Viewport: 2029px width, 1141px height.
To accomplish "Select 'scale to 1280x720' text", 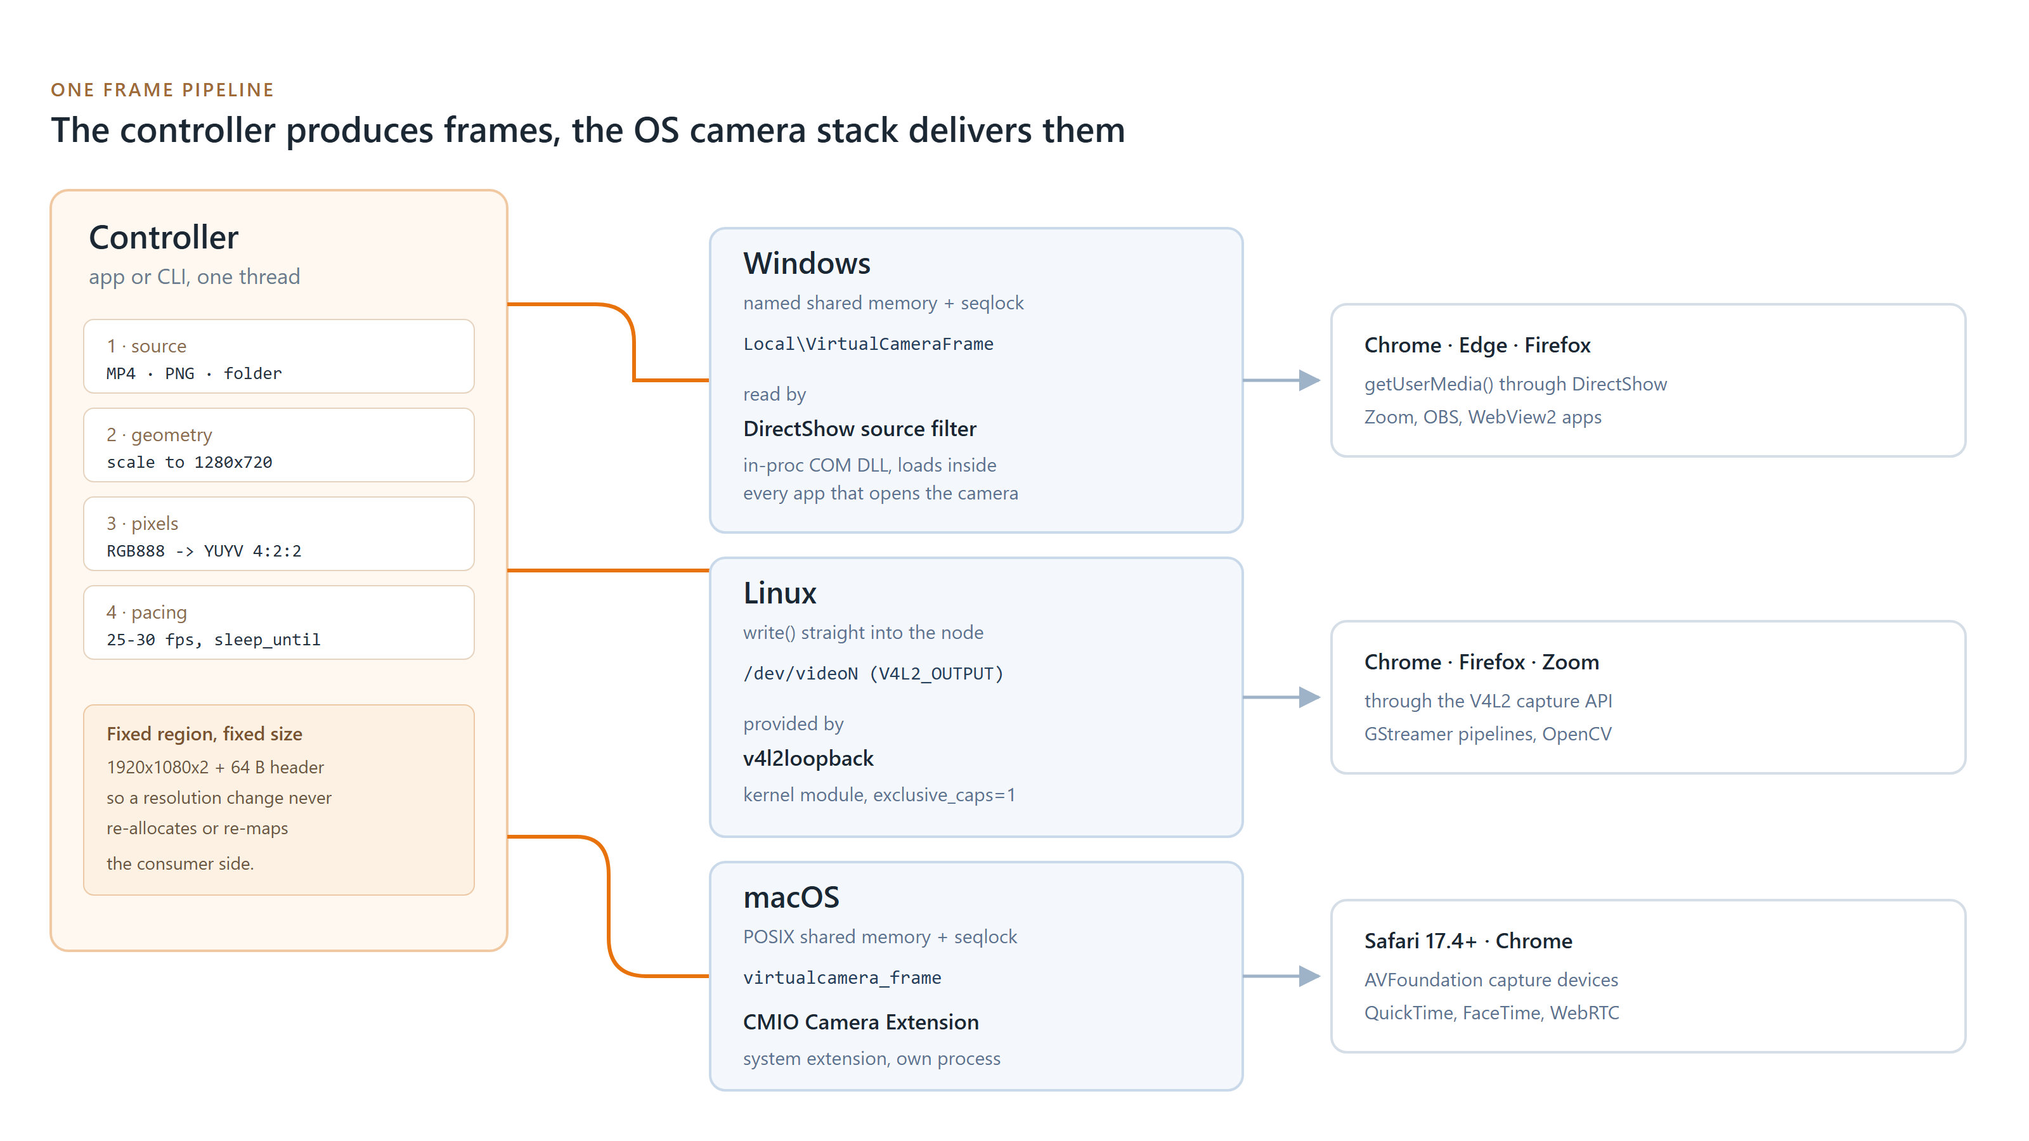I will (189, 463).
